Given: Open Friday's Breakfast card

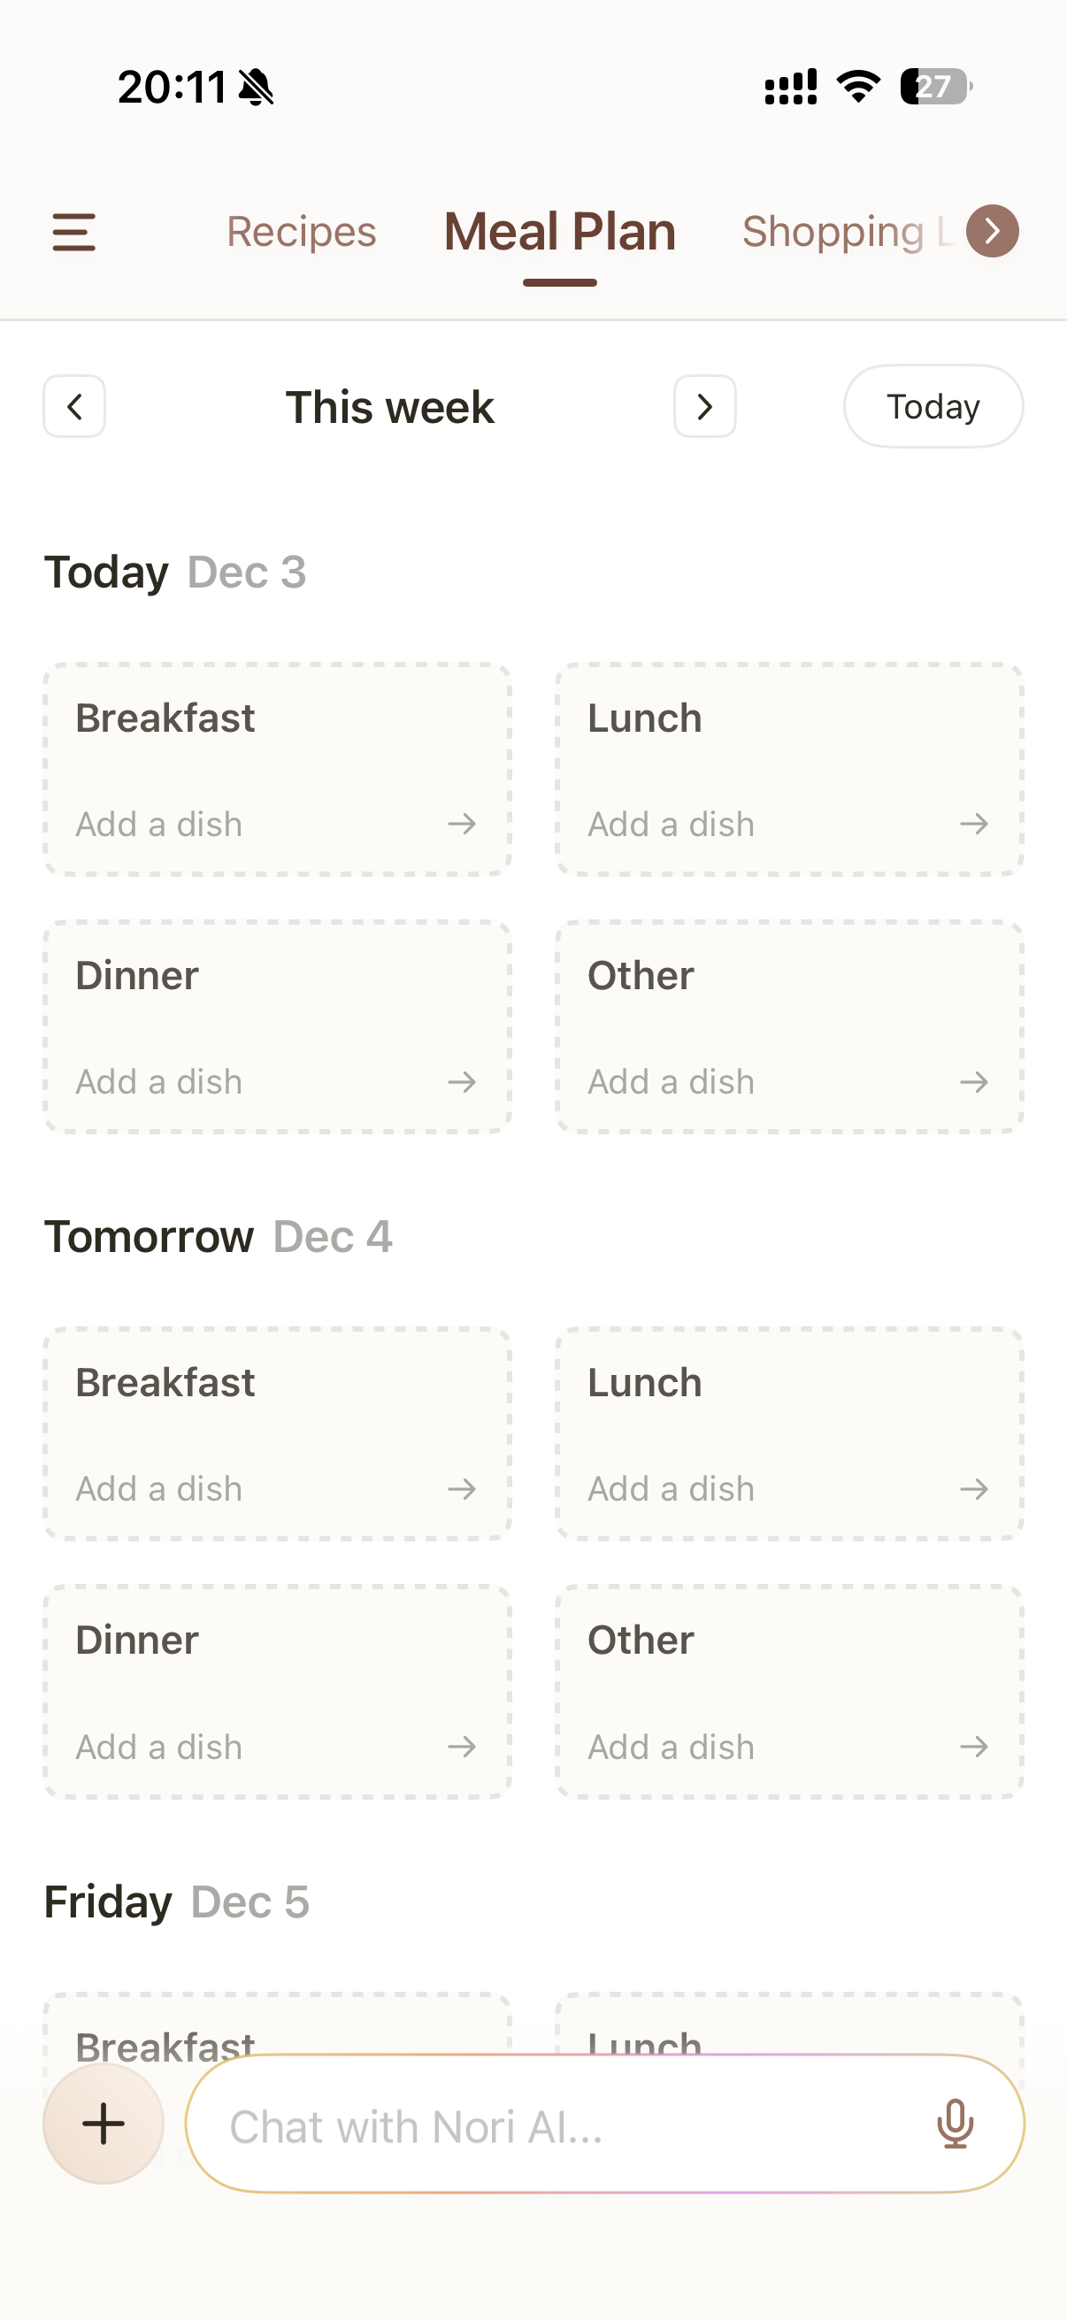Looking at the screenshot, I should (277, 2026).
